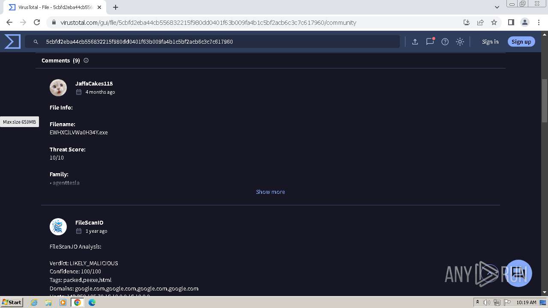548x308 pixels.
Task: Select Threat Score 10/10 value
Action: tap(57, 158)
